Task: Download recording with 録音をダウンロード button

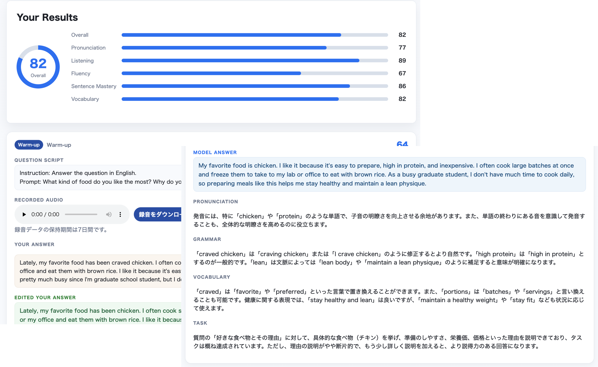Action: coord(158,214)
